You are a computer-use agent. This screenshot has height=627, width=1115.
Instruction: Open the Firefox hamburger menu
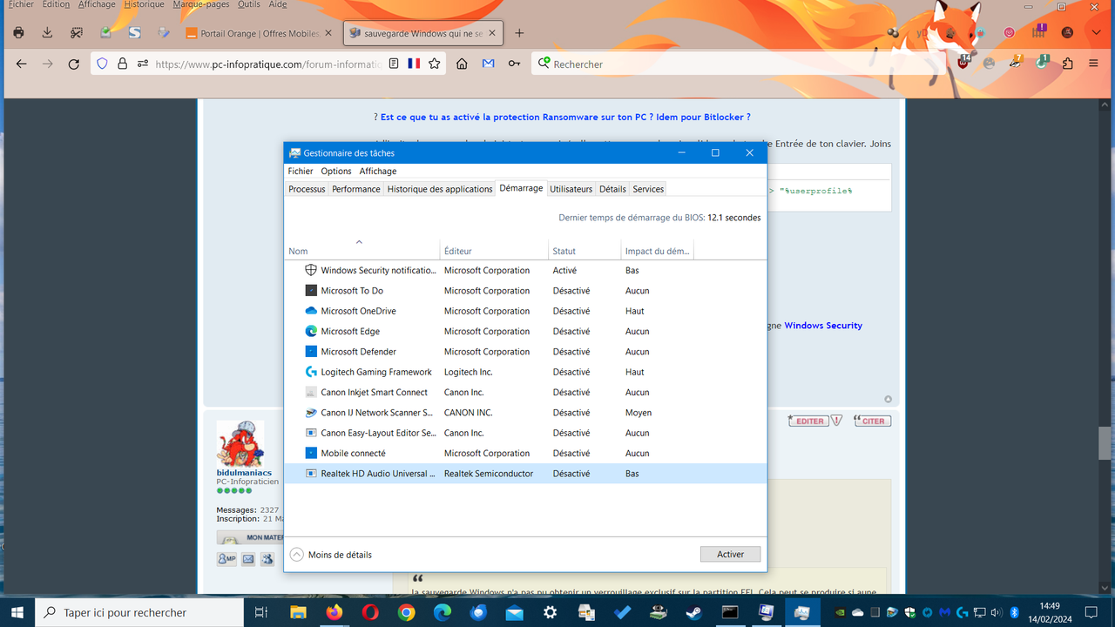1093,64
